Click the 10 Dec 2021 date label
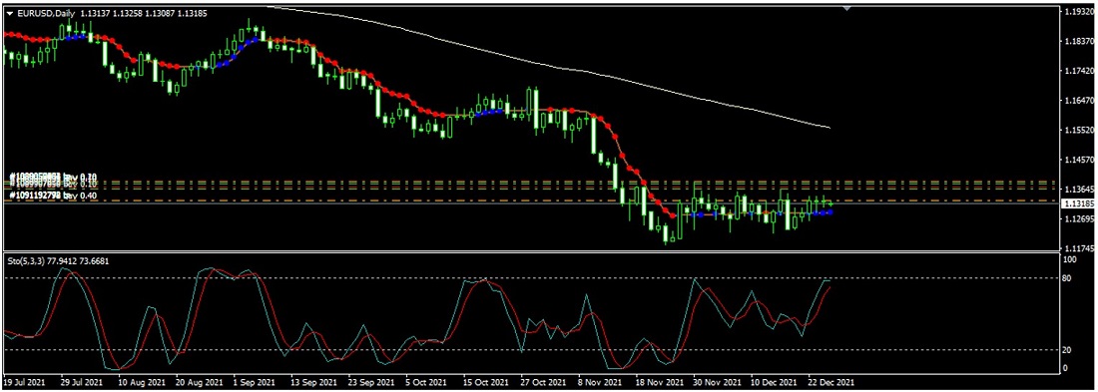The image size is (1098, 392). tap(773, 383)
